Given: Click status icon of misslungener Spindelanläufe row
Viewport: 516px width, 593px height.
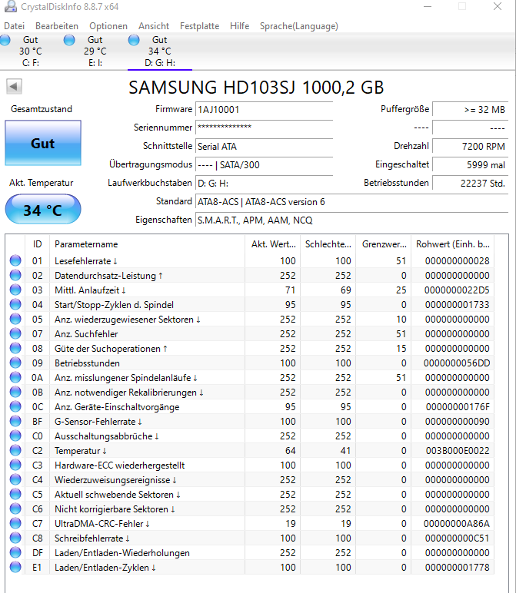Looking at the screenshot, I should [15, 377].
